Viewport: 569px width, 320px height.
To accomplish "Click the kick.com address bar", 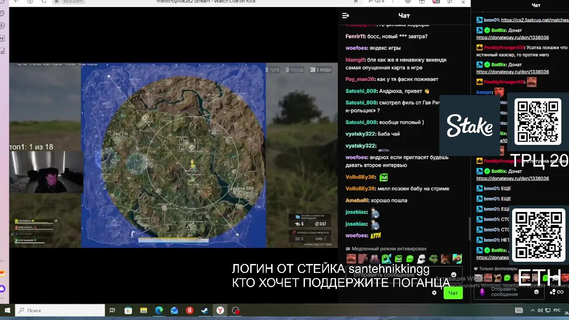I will pos(73,2).
